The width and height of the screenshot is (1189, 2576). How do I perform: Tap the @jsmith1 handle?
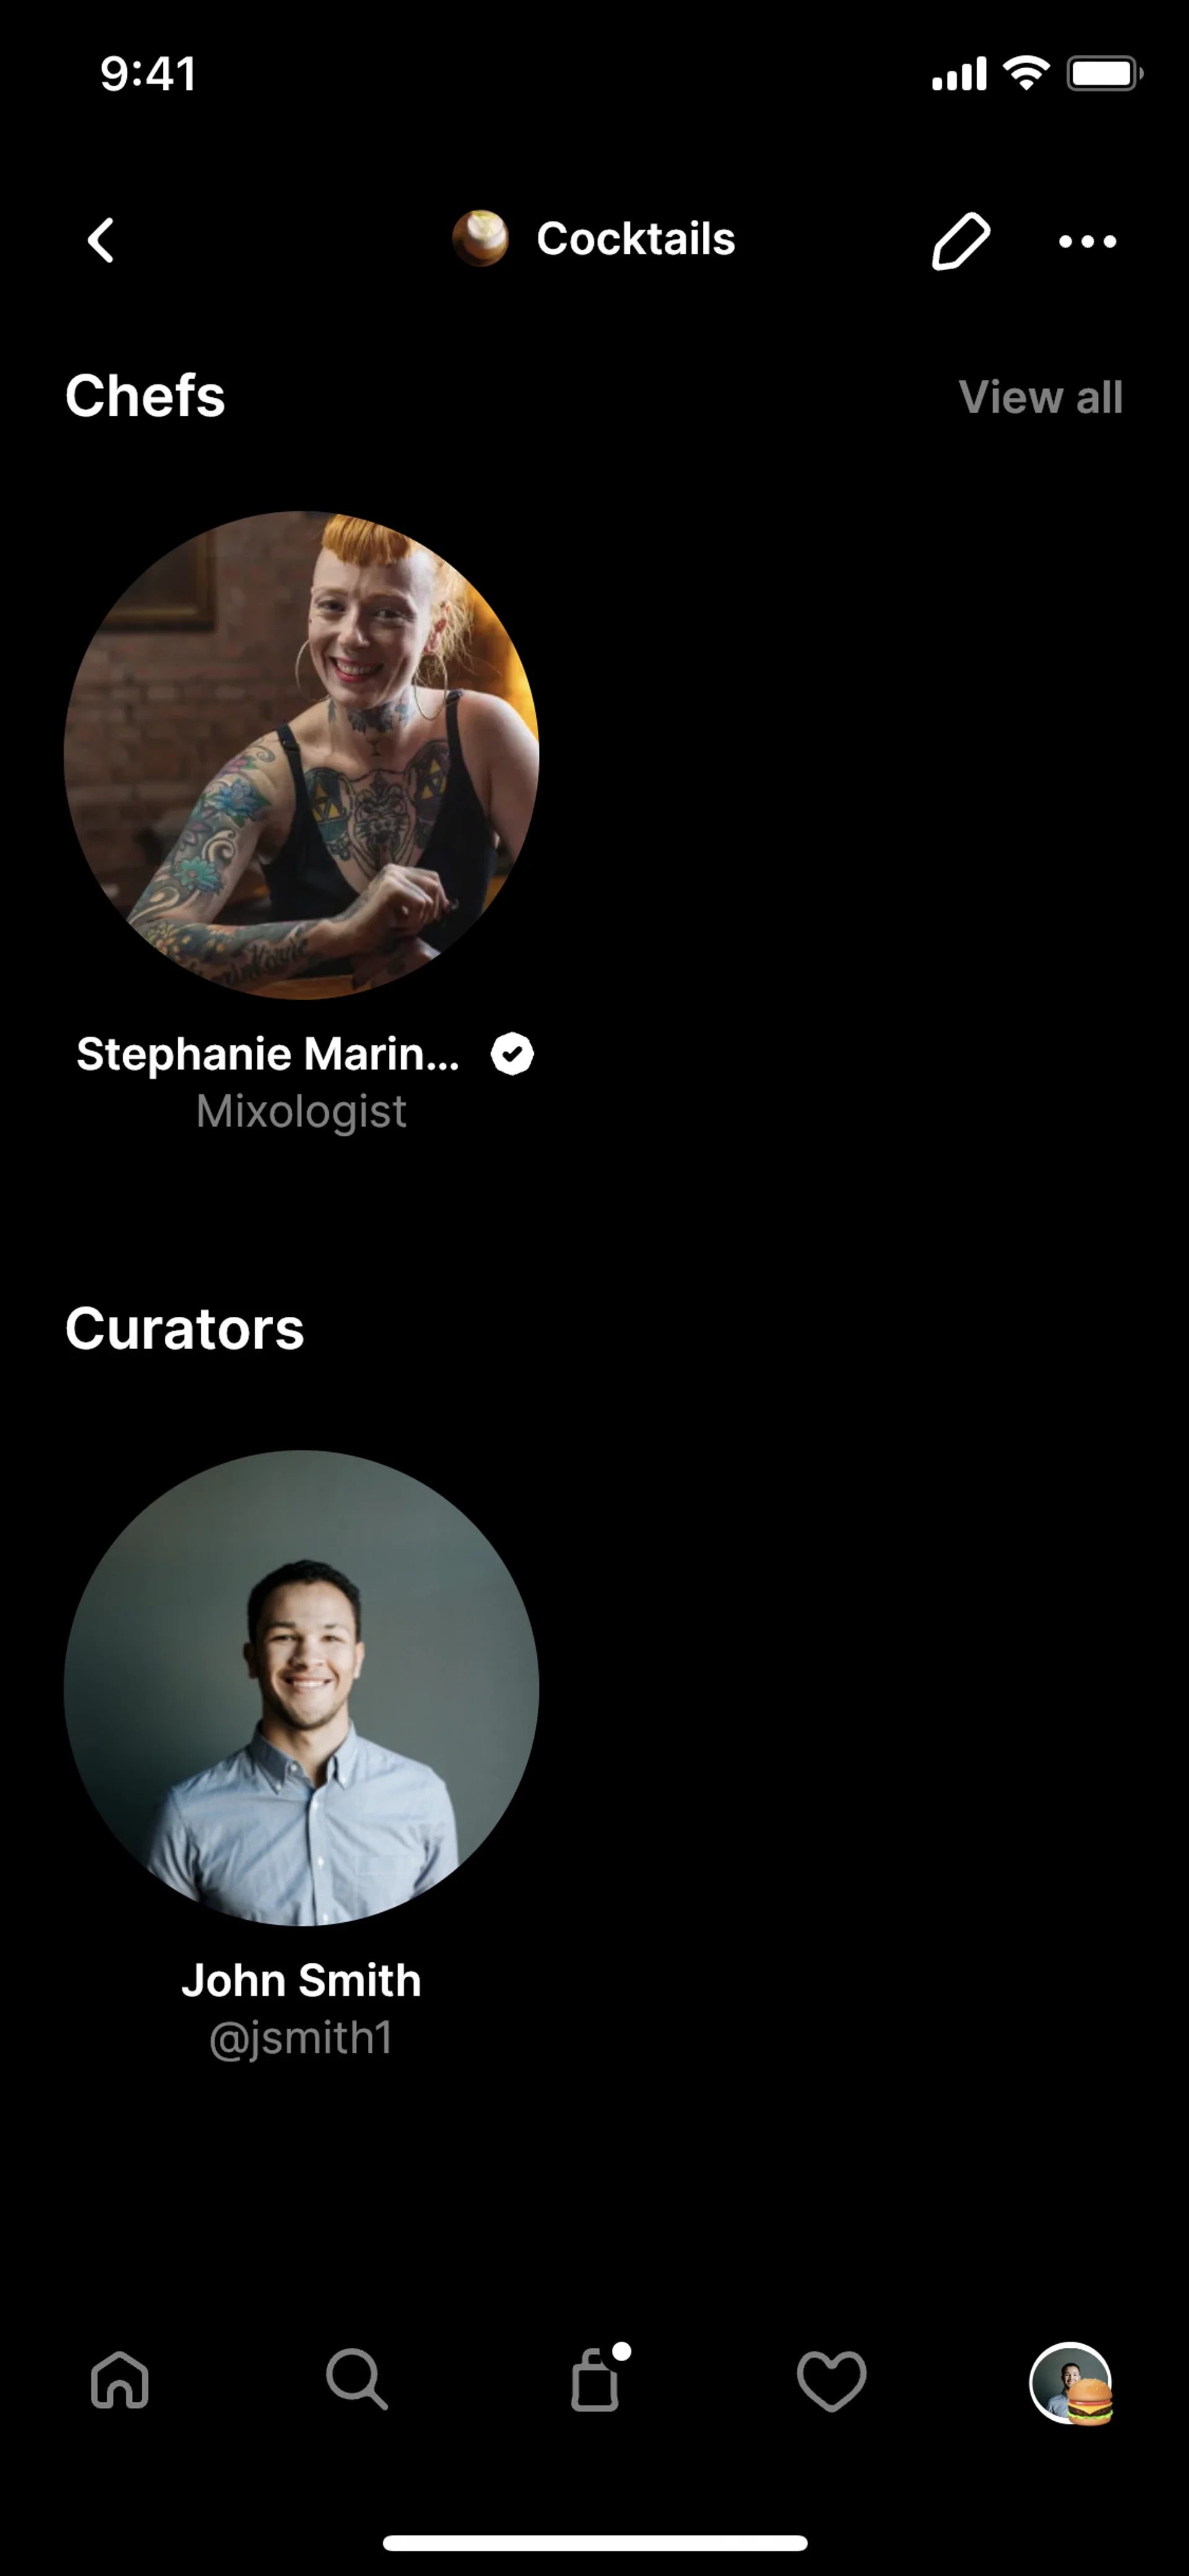(x=301, y=2038)
